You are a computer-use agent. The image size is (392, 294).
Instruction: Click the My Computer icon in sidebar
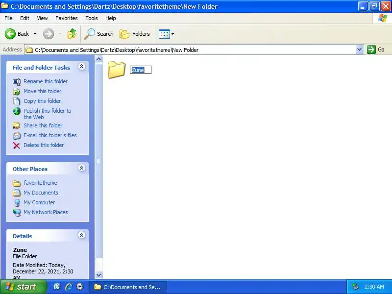coord(17,202)
